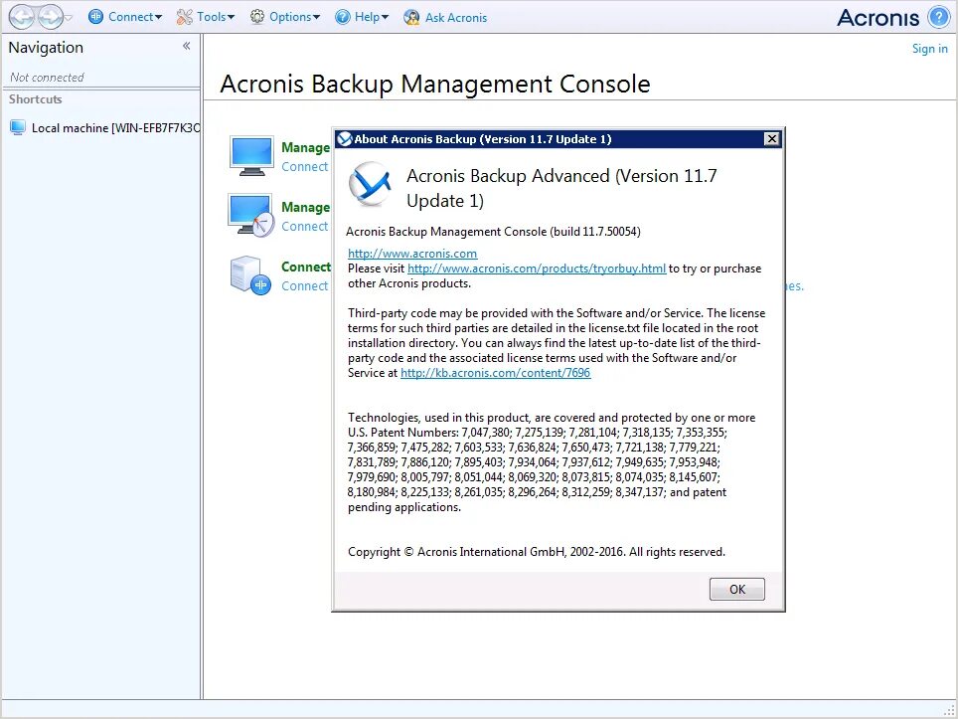
Task: Click the Local machine computer icon
Action: pos(18,127)
